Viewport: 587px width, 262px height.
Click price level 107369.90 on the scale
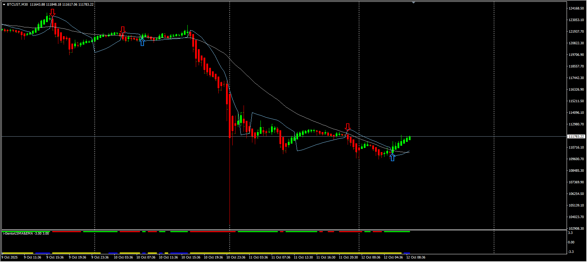[x=576, y=182]
